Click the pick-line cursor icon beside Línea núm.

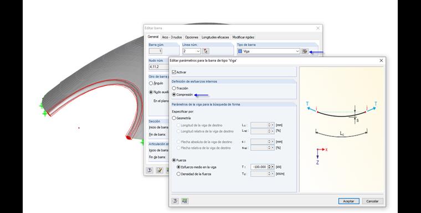(x=206, y=51)
